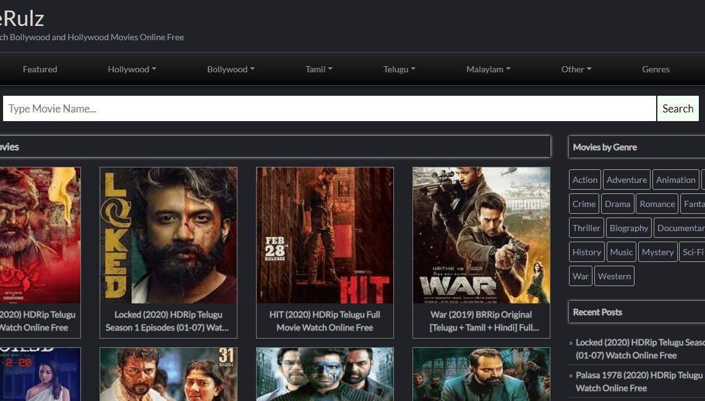Filter by the Thriller genre tag
This screenshot has height=401, width=705.
point(586,228)
